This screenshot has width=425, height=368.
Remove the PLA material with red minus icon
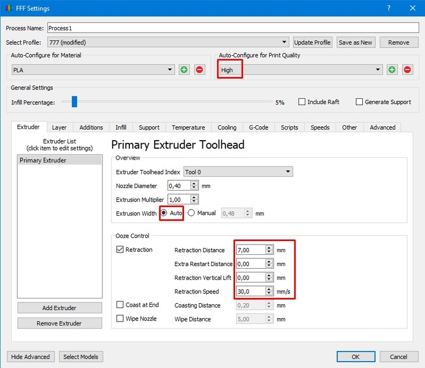(200, 70)
